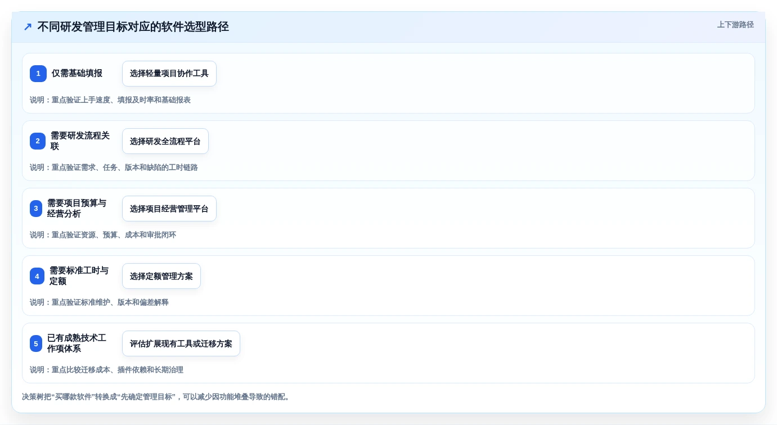777x425 pixels.
Task: Click the 上下游路径 label in header
Action: pos(735,25)
